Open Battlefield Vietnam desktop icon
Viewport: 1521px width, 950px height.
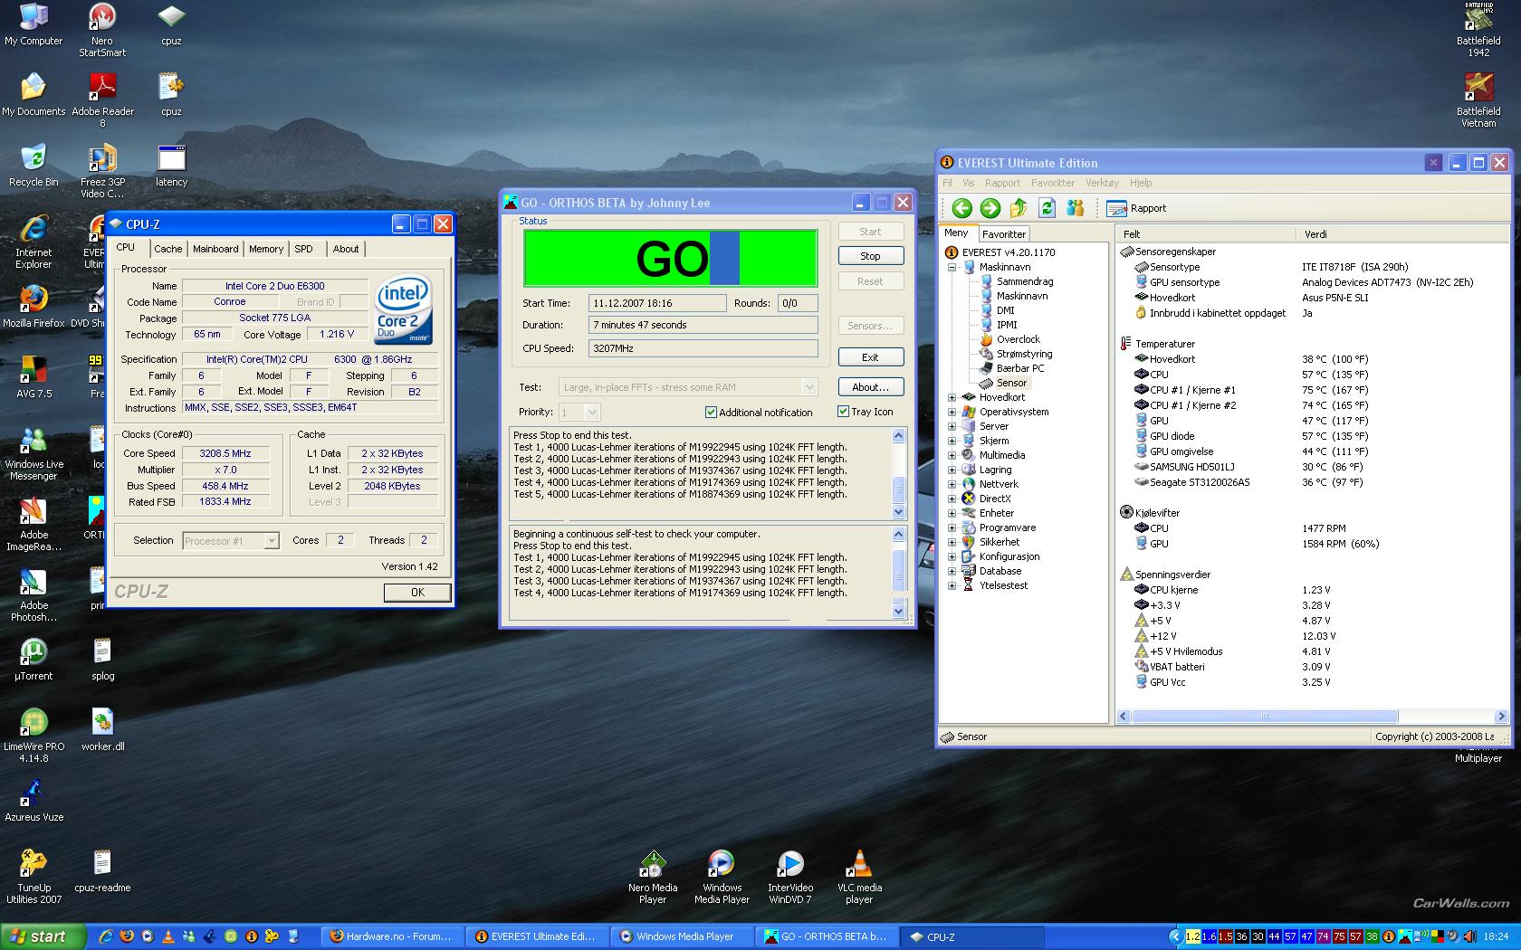(x=1478, y=100)
